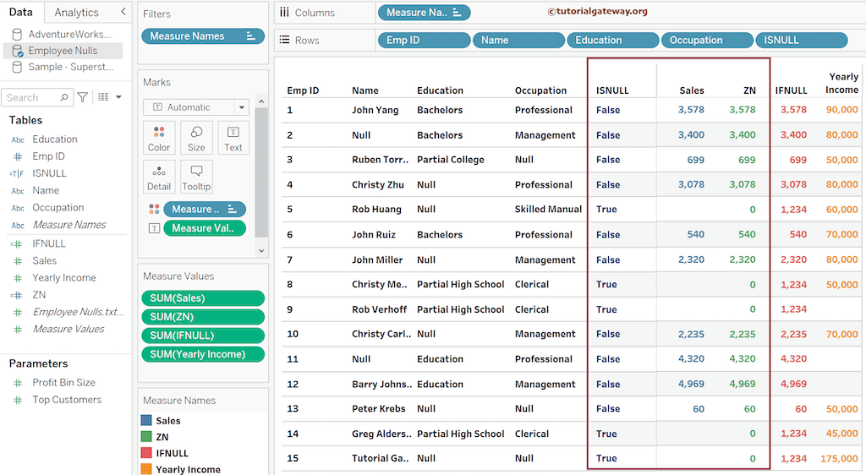The width and height of the screenshot is (866, 475).
Task: Select the Sales measure field
Action: pyautogui.click(x=44, y=260)
